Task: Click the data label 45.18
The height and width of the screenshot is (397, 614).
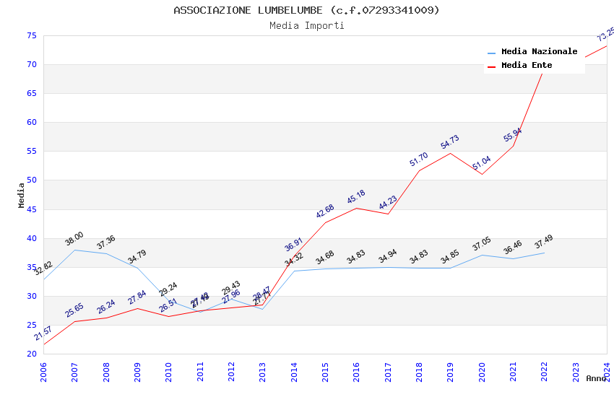Action: [356, 197]
